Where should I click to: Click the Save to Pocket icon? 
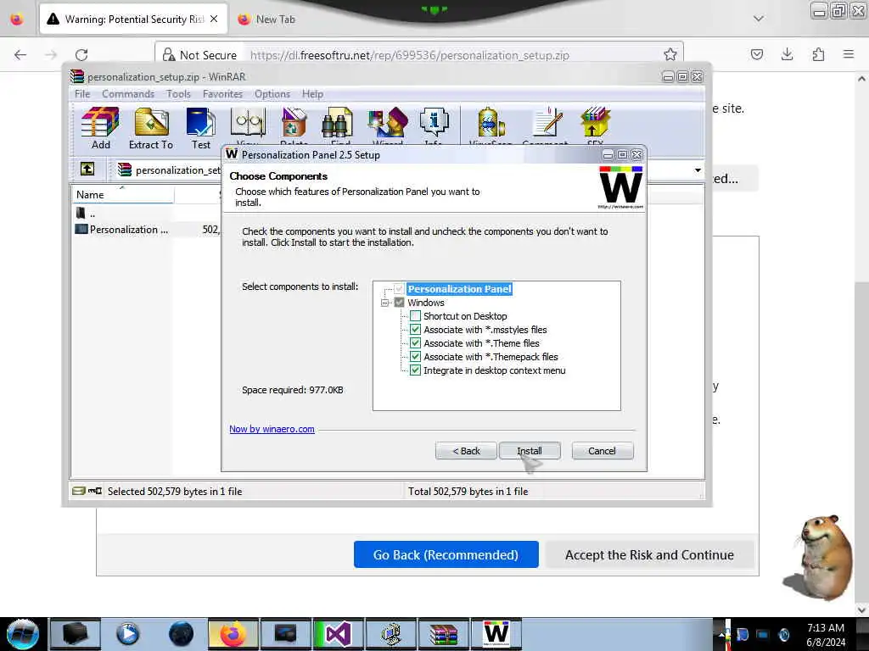pos(756,54)
